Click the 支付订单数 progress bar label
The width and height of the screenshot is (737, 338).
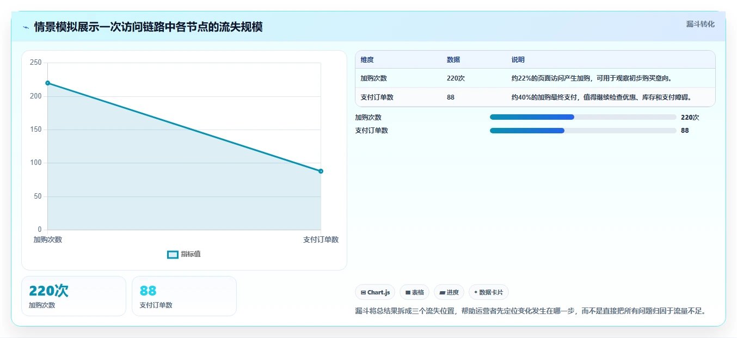coord(371,131)
